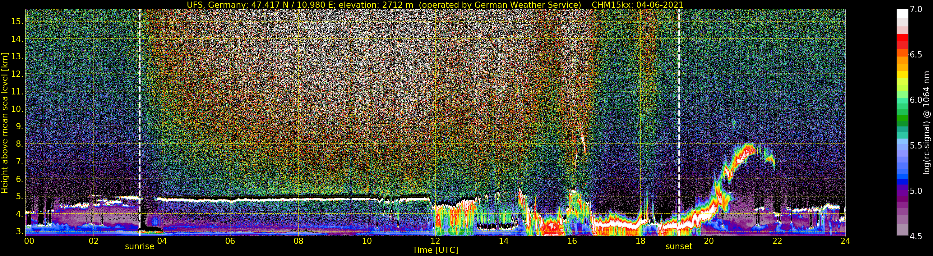Click the 'sunset' label below the time axis
This screenshot has width=933, height=256.
tap(679, 247)
